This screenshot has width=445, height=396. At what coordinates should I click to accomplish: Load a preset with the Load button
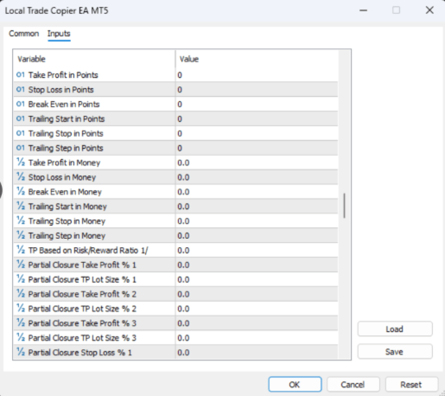point(395,329)
